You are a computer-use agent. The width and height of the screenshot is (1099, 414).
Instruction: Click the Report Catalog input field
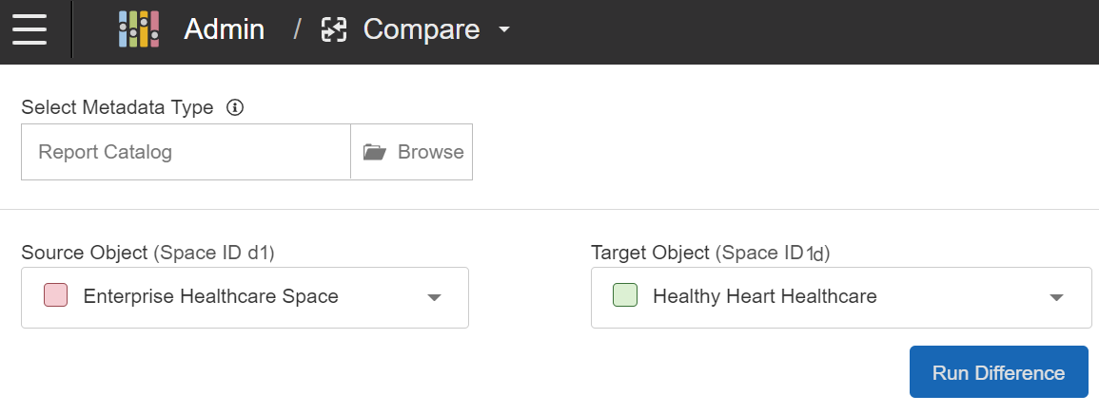(x=186, y=152)
